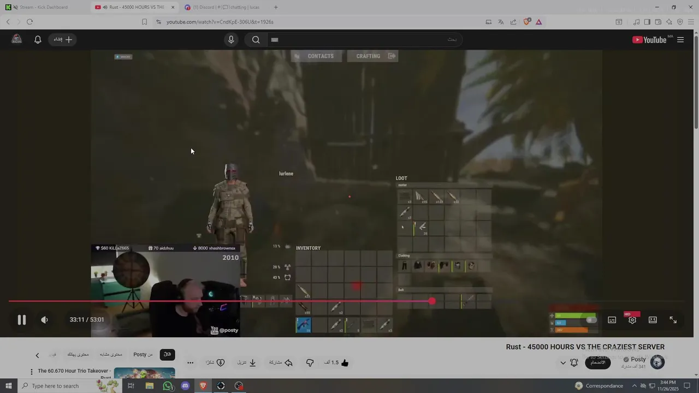Send Thanks with the heart dollar button
The height and width of the screenshot is (393, 699).
pos(215,363)
